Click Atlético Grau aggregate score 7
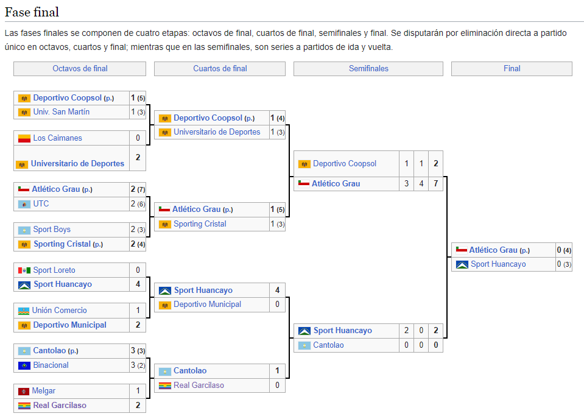 (436, 183)
